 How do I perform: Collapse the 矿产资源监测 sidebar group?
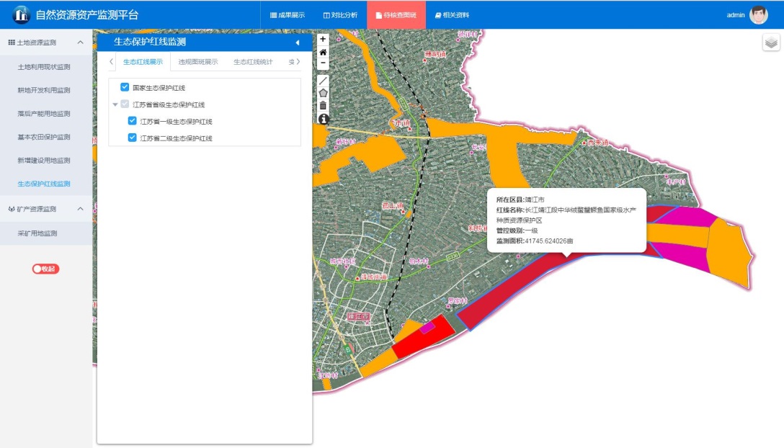(80, 209)
